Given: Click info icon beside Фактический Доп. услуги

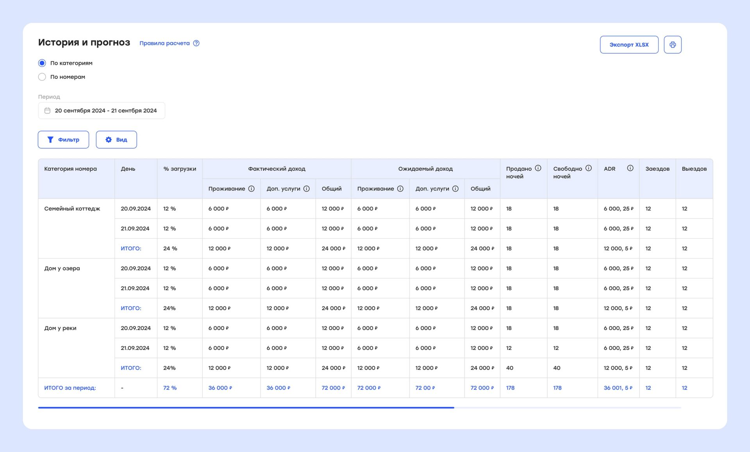Looking at the screenshot, I should [x=306, y=189].
